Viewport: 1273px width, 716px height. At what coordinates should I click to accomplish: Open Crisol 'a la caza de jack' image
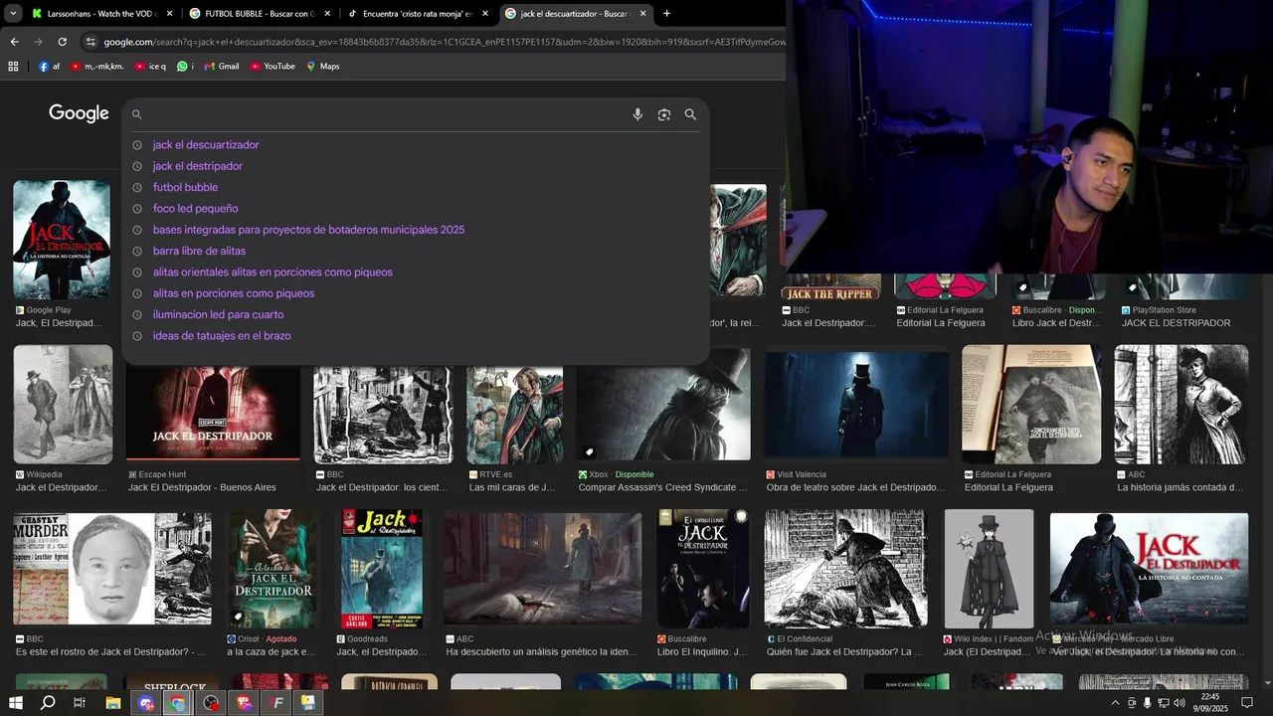[x=272, y=569]
